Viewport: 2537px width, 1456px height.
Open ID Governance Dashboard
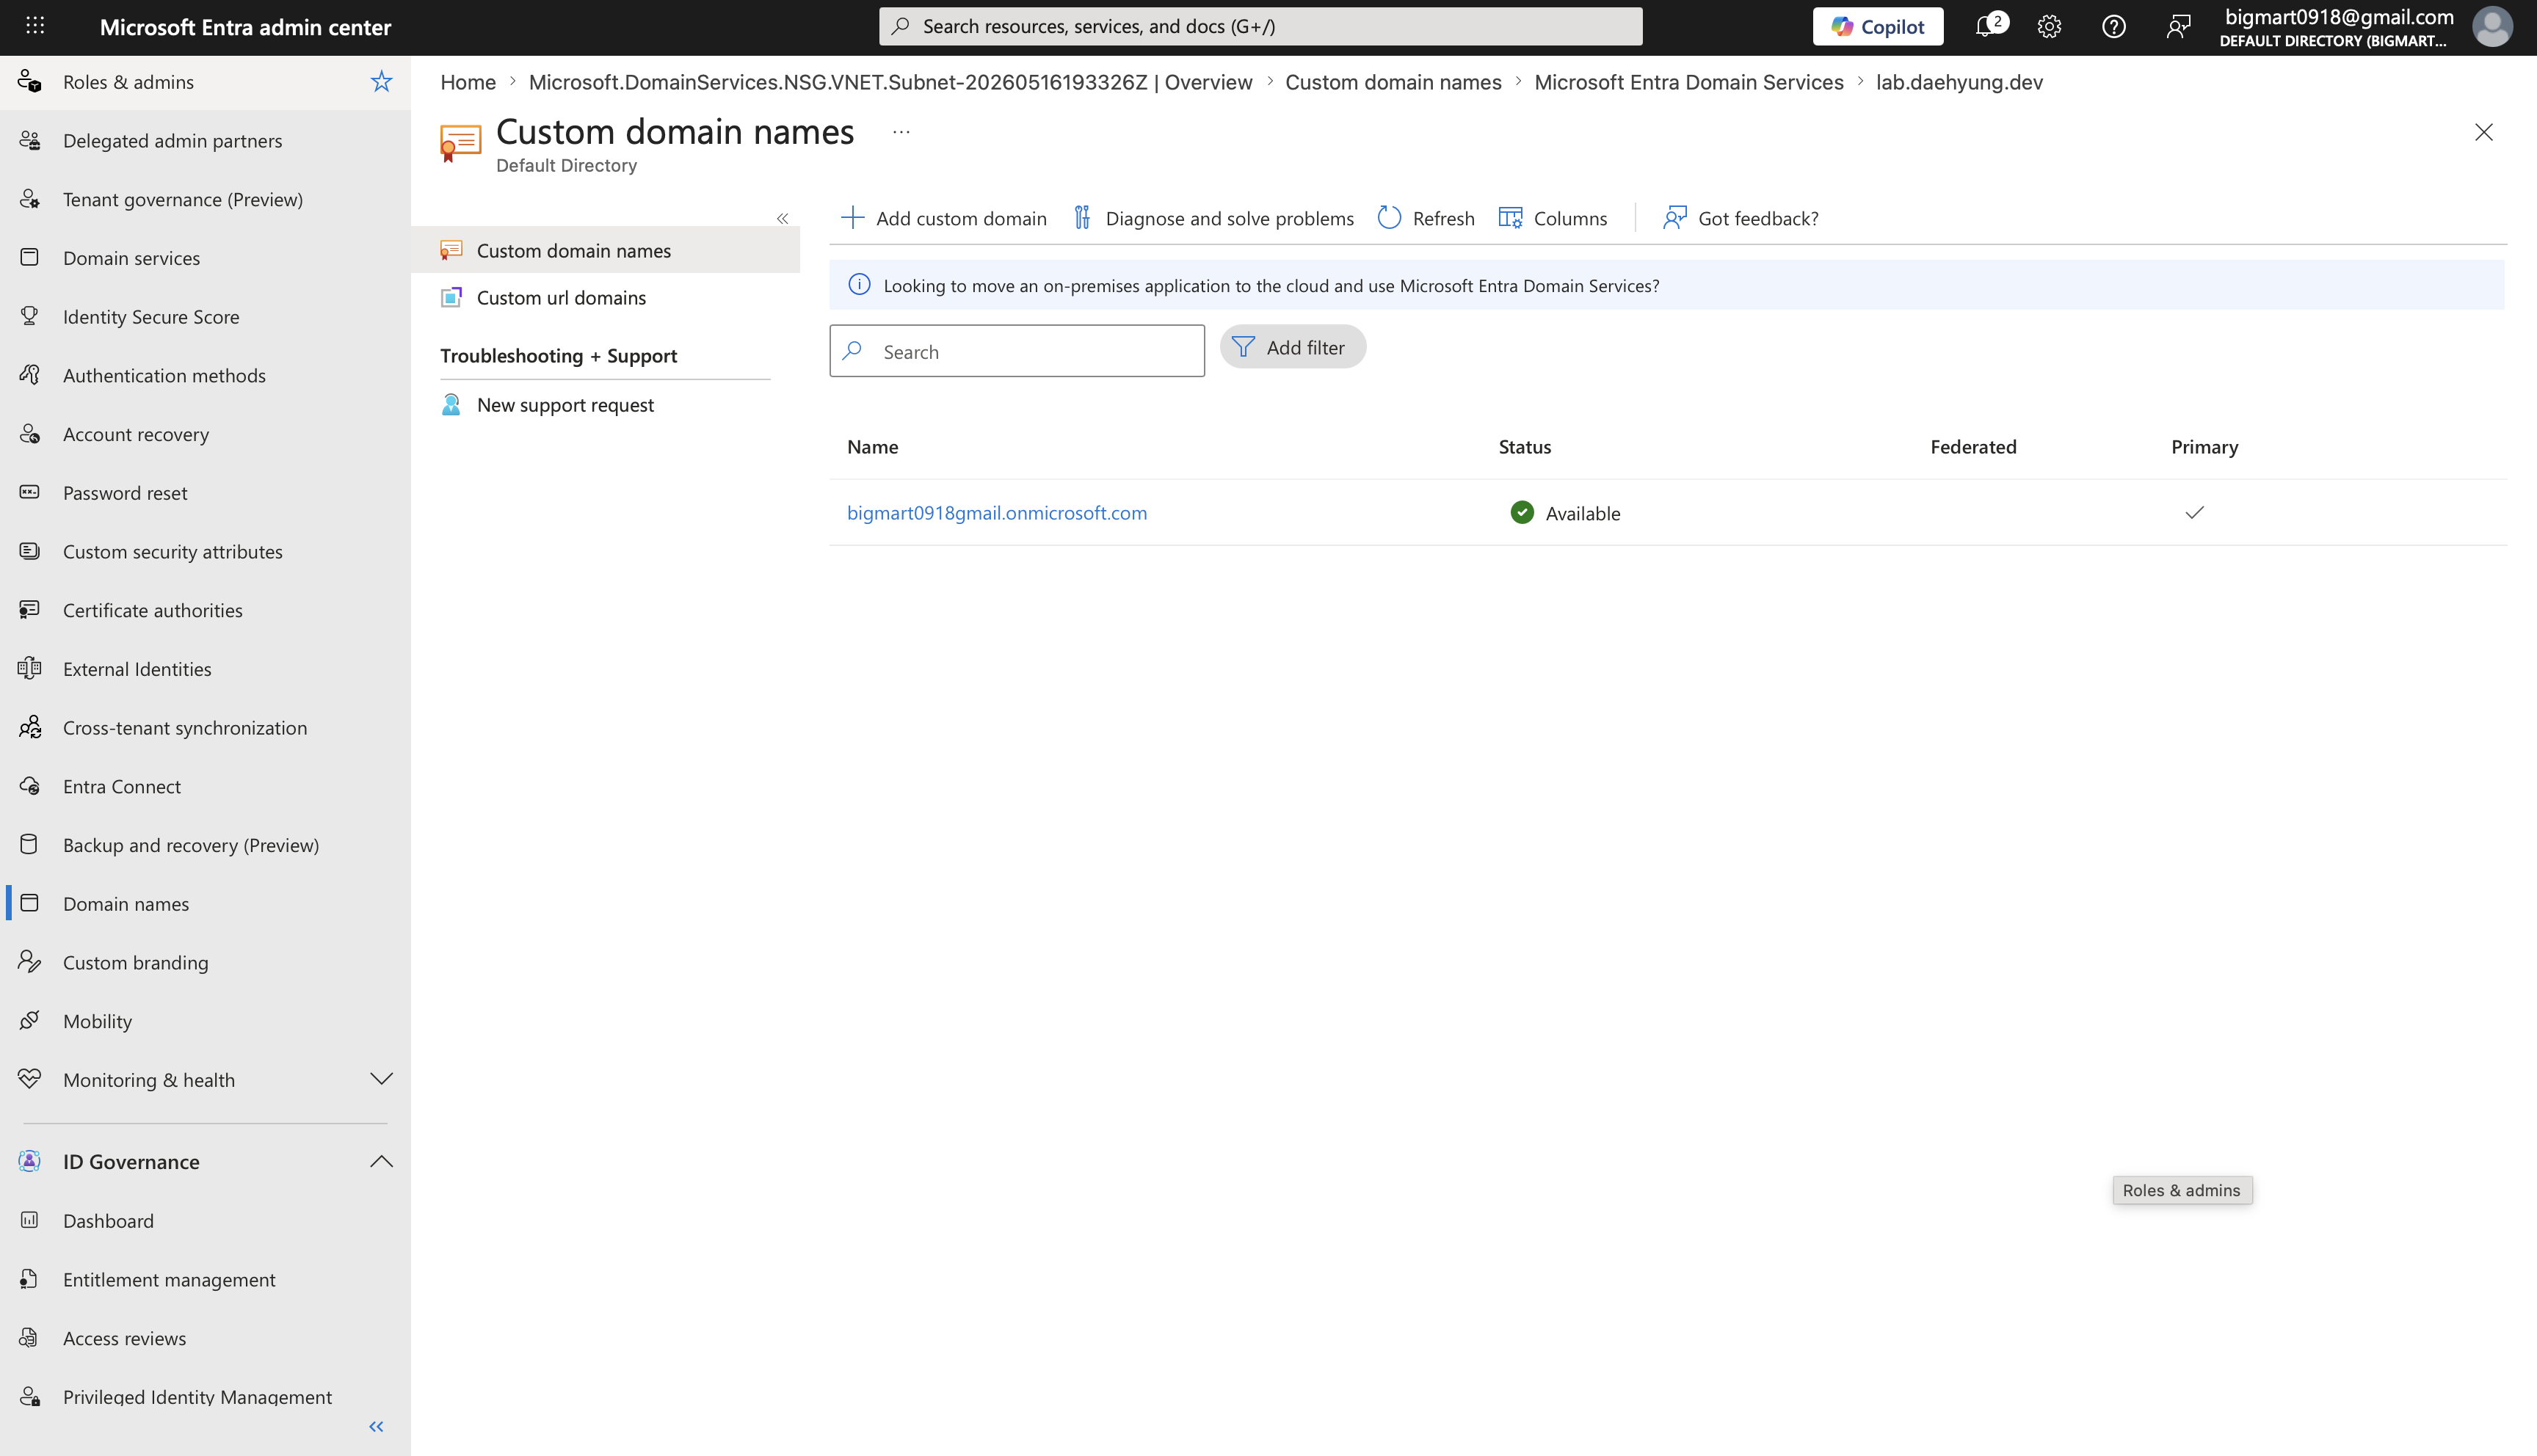click(205, 1220)
